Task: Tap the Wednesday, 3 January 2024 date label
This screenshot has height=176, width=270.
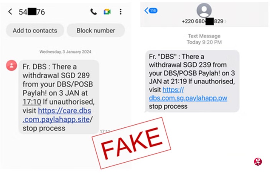Action: click(x=65, y=52)
